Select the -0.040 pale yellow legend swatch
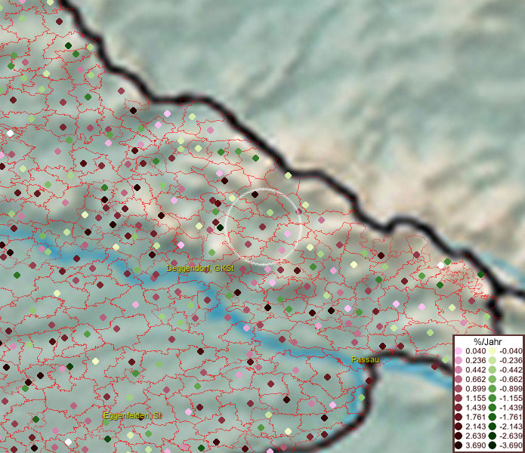The height and width of the screenshot is (453, 525). coord(493,351)
